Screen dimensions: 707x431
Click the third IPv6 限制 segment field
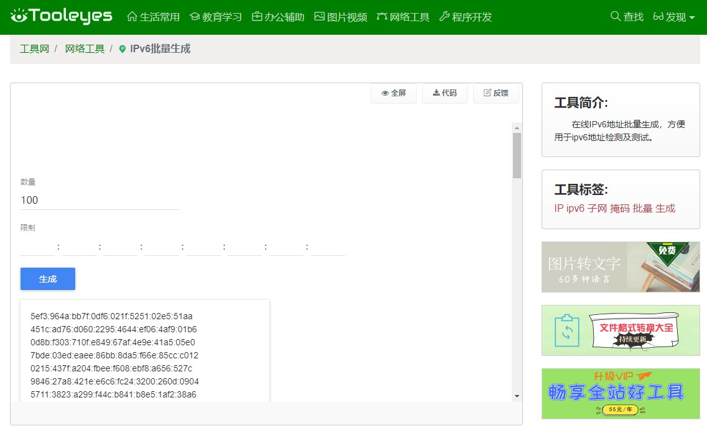[121, 247]
